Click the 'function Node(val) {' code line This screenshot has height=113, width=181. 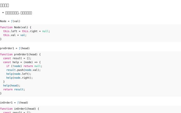coord(16,27)
